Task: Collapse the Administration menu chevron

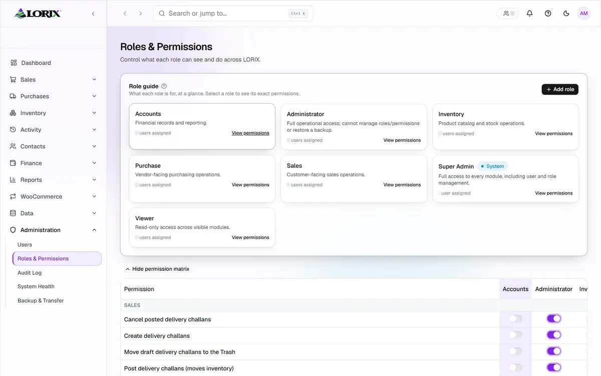Action: point(94,230)
